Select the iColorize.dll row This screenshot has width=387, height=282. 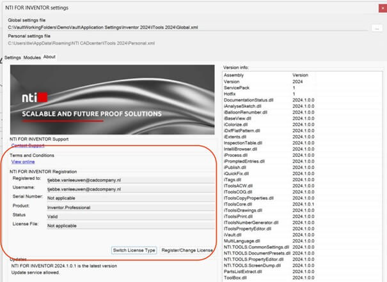click(303, 125)
